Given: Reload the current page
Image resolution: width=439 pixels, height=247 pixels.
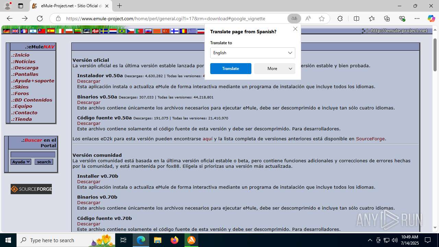Looking at the screenshot, I should coord(40,19).
